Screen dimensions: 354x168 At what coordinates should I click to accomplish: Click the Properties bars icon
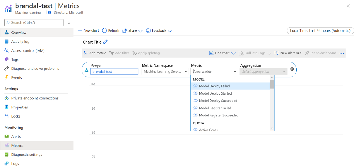coord(7,107)
